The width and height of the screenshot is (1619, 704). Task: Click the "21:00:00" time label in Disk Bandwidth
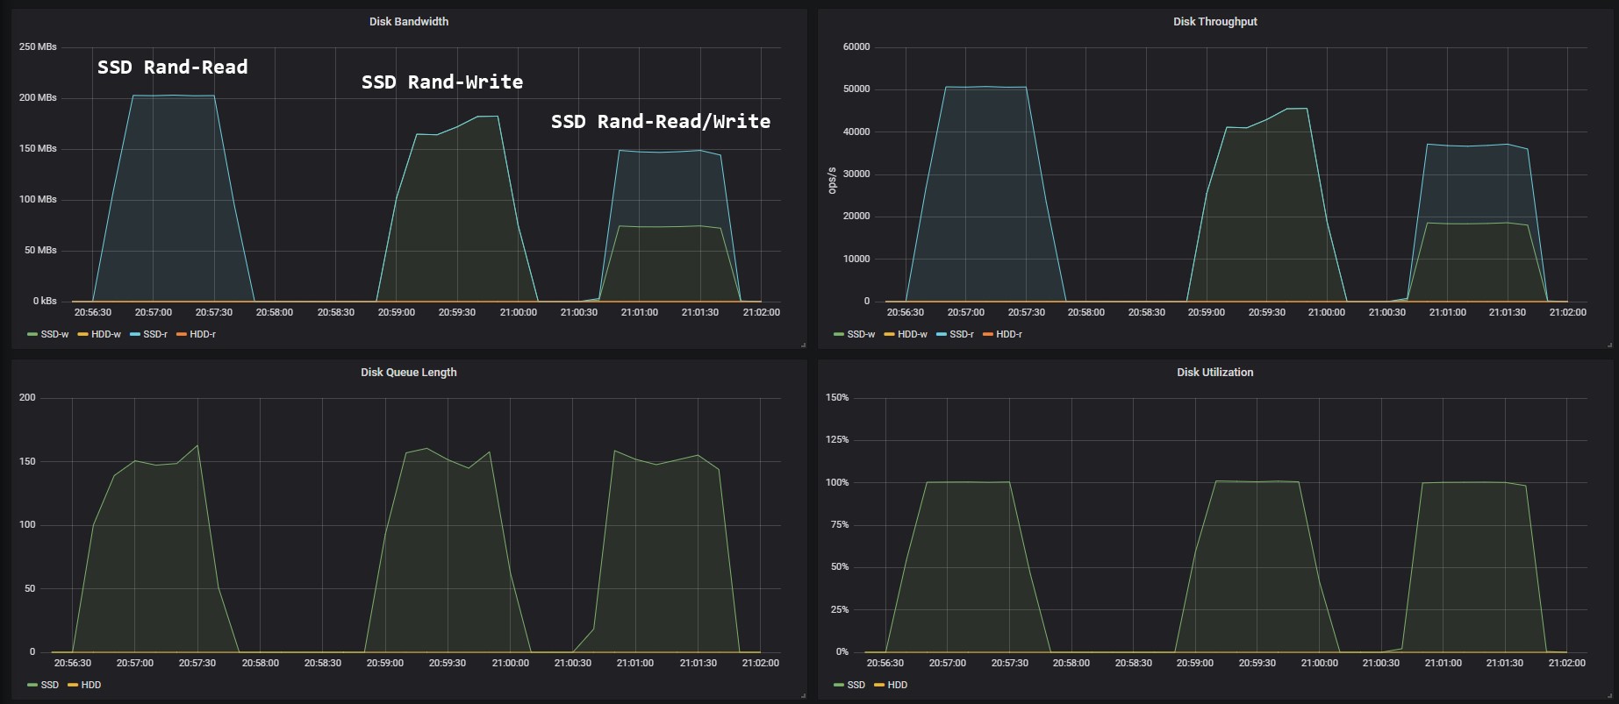point(519,312)
